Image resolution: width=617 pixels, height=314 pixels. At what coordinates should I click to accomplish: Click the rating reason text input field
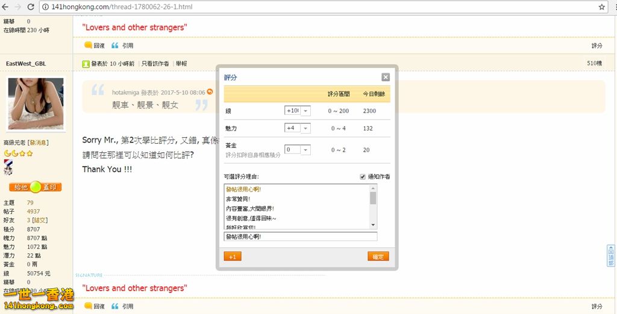tap(300, 237)
